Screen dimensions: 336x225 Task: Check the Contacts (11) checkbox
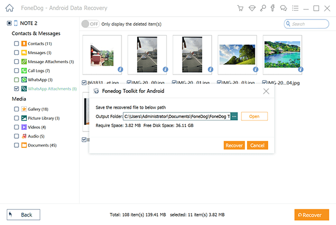tap(16, 44)
